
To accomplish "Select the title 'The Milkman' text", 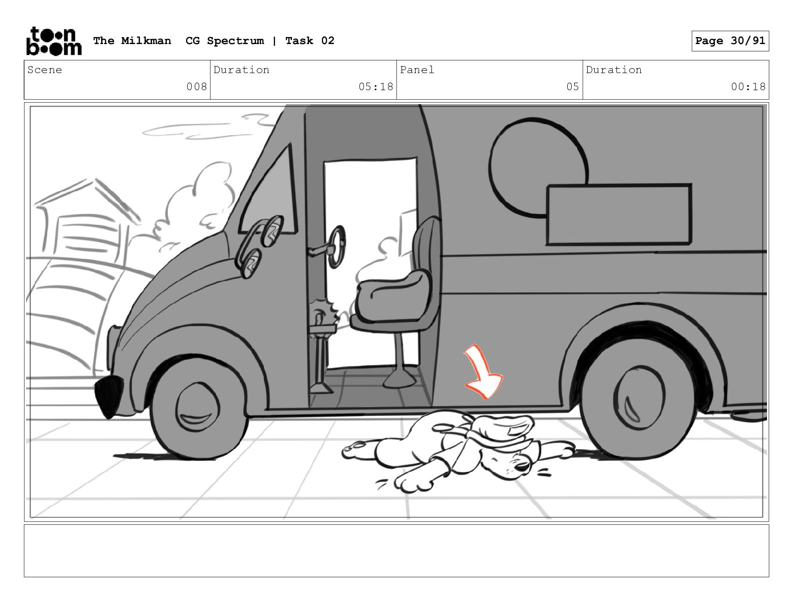I will (132, 41).
